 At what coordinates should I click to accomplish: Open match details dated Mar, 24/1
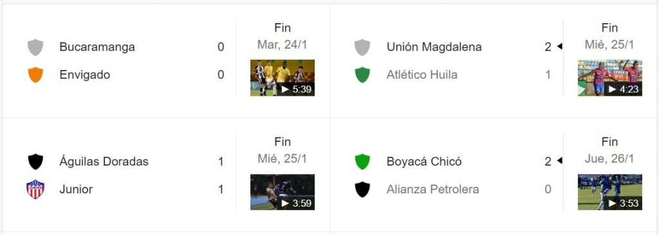[283, 44]
